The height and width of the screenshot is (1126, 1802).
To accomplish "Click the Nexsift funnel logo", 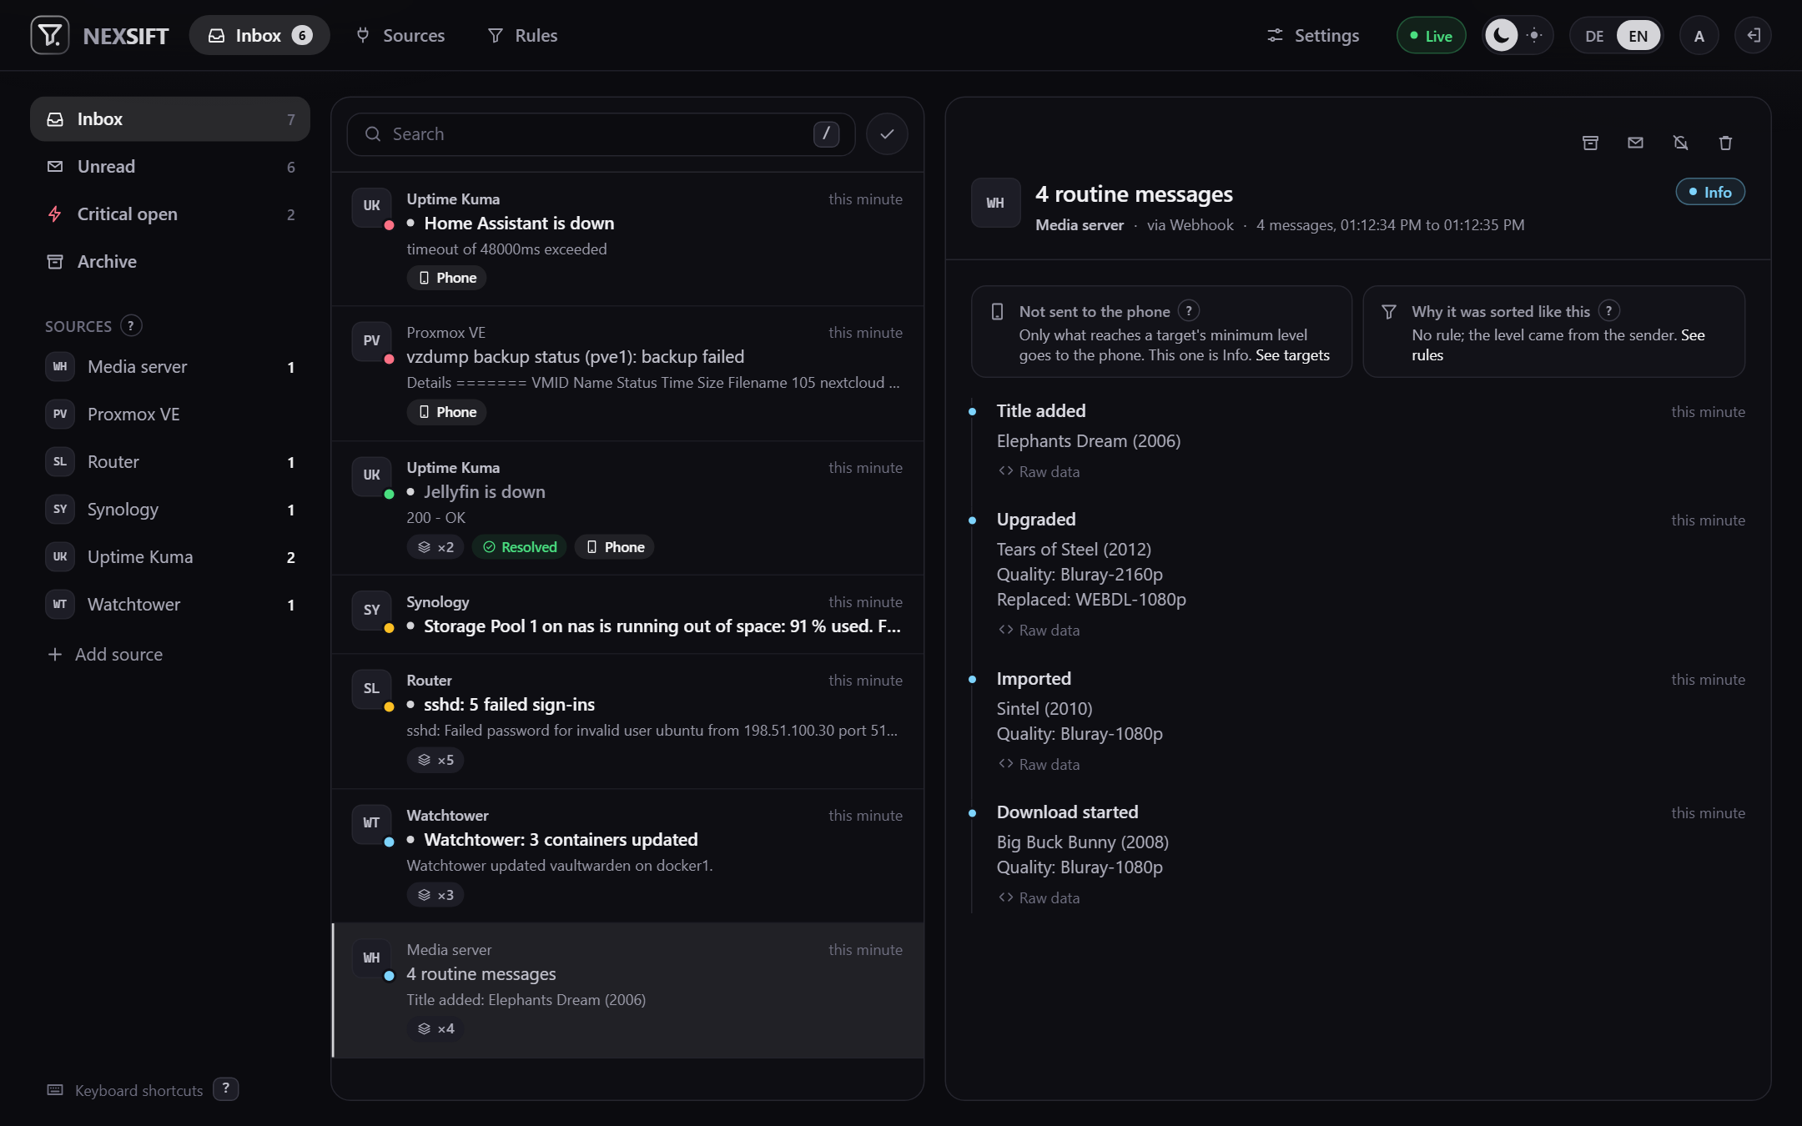I will point(50,35).
